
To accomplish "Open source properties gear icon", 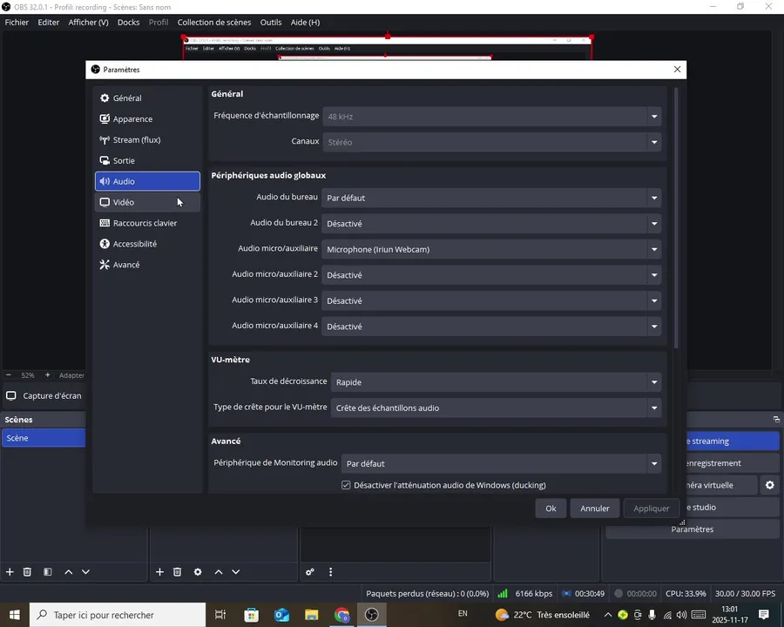I will coord(198,572).
